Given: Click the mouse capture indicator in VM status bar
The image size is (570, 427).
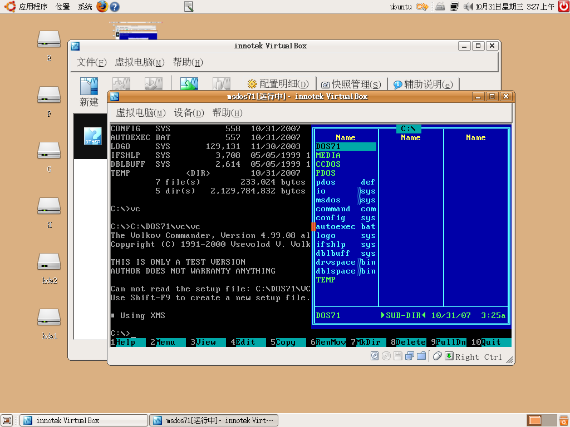Looking at the screenshot, I should click(x=438, y=356).
